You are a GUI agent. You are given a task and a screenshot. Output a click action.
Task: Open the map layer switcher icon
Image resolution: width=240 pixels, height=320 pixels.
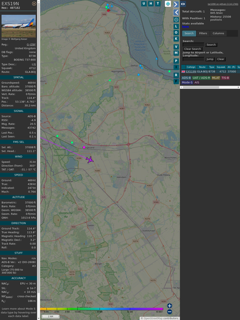coord(168,3)
